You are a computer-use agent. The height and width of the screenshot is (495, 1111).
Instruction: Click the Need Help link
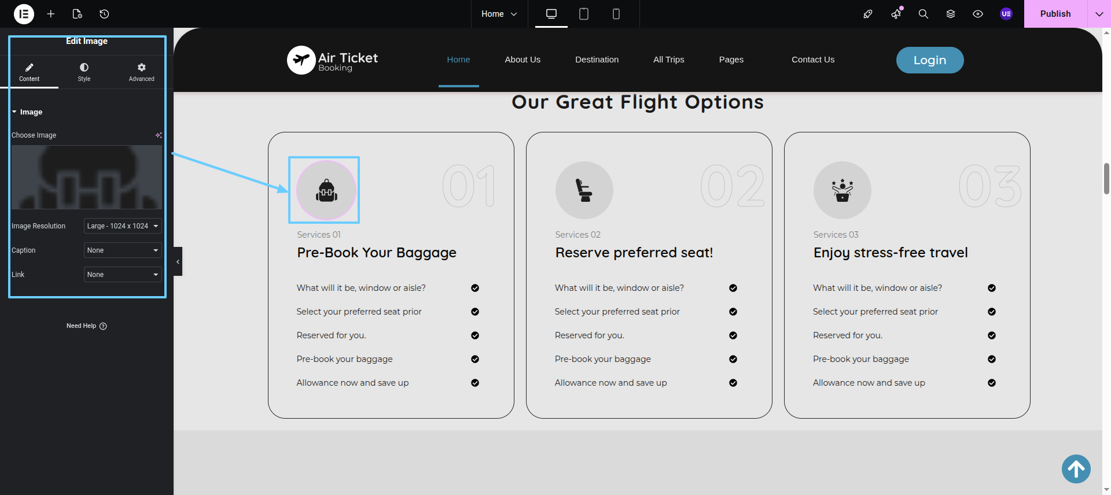[x=86, y=326]
